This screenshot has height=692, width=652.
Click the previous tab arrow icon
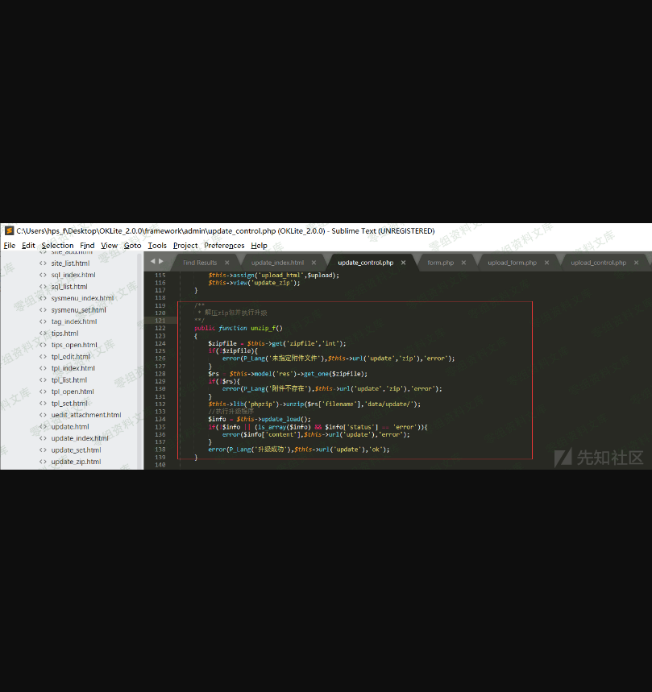pos(152,262)
